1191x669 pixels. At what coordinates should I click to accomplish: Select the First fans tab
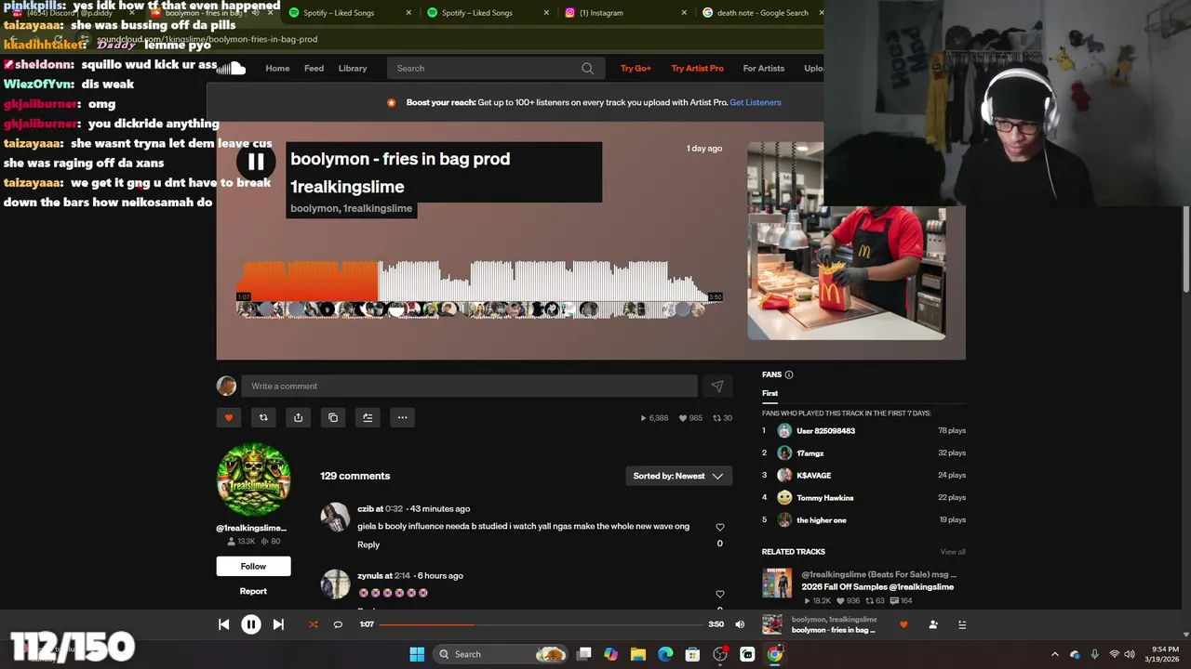coord(769,393)
